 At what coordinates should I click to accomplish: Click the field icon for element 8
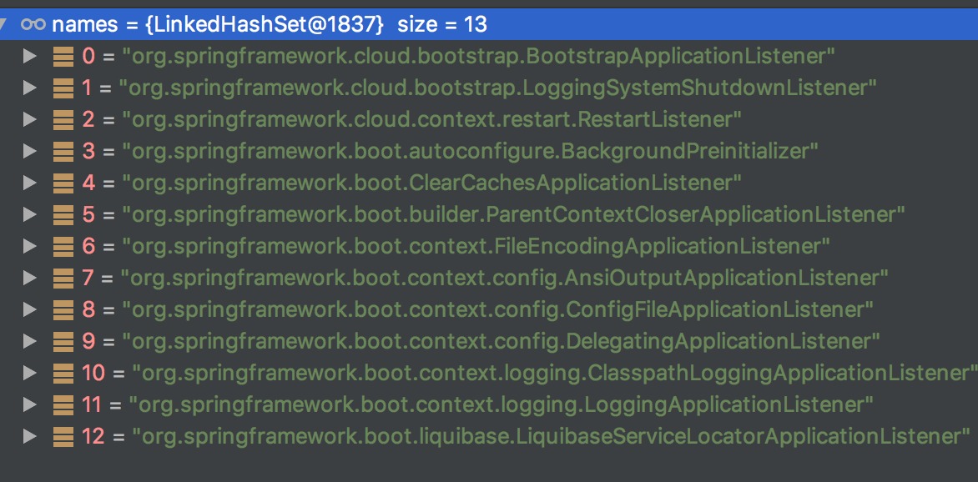click(63, 309)
